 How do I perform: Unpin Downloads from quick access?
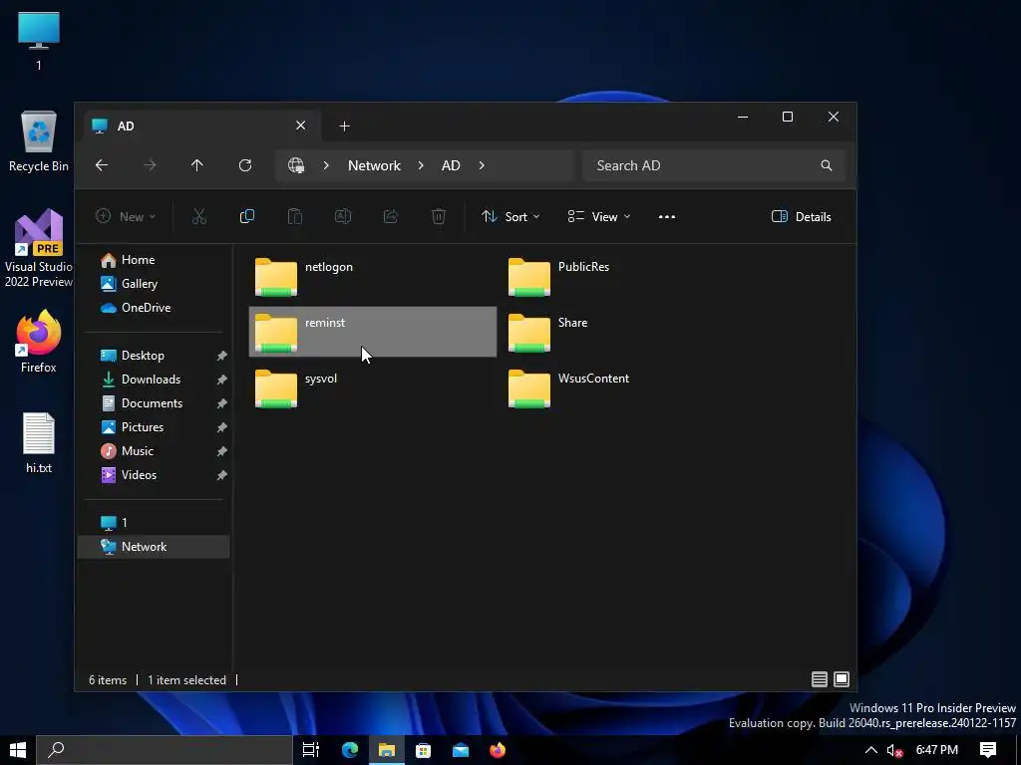click(222, 380)
